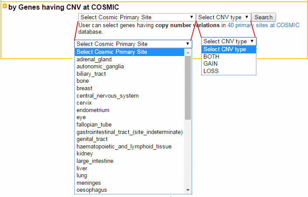Image resolution: width=308 pixels, height=197 pixels.
Task: Open the 40 primary sites at COSMIC link
Action: 263,25
